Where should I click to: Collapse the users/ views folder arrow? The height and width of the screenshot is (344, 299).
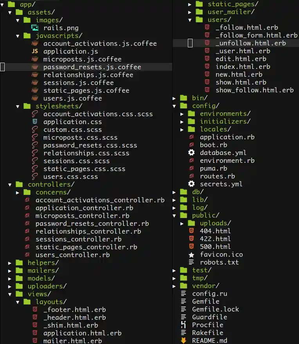pyautogui.click(x=190, y=20)
